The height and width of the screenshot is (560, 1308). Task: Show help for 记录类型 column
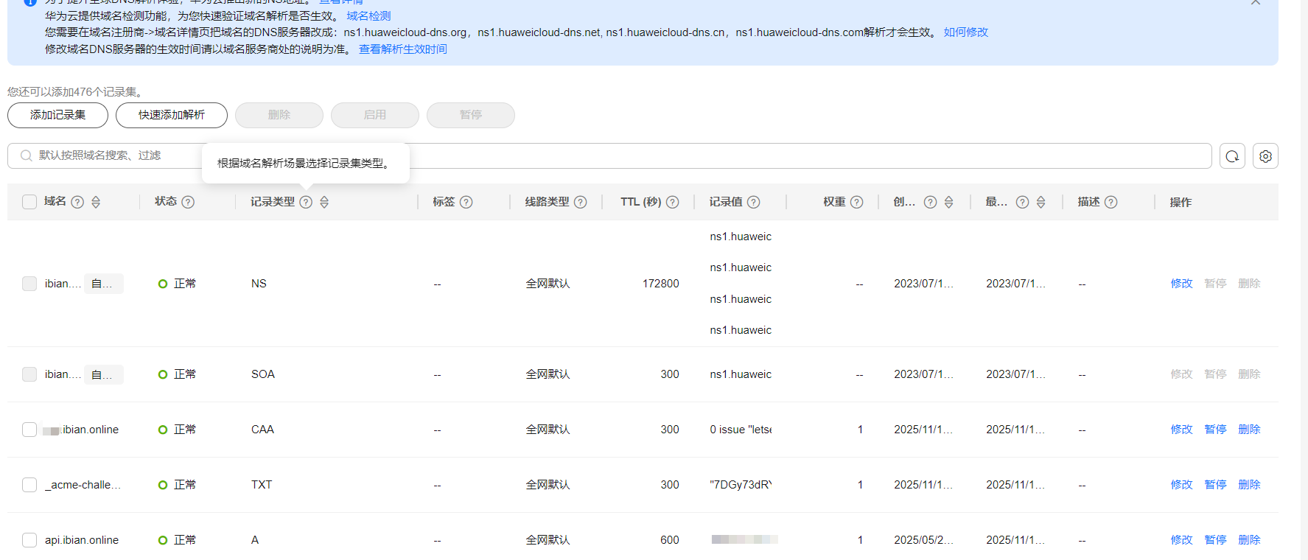pyautogui.click(x=306, y=202)
